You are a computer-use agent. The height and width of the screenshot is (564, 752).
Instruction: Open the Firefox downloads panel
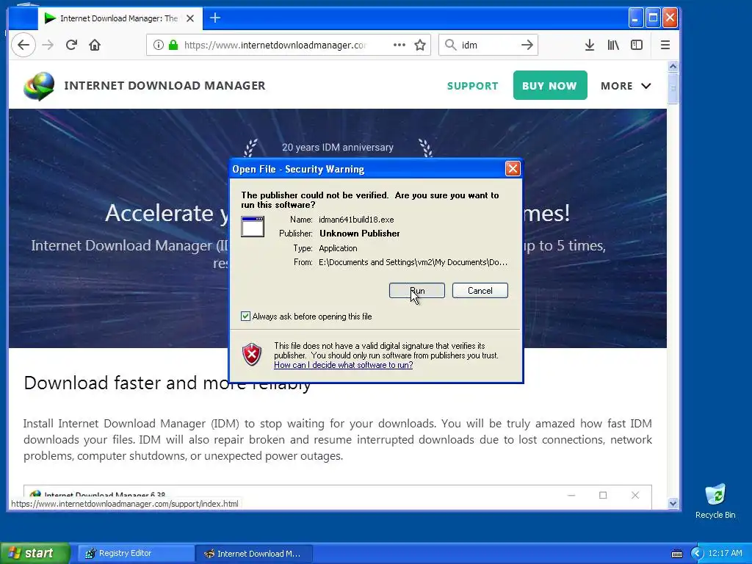point(590,45)
